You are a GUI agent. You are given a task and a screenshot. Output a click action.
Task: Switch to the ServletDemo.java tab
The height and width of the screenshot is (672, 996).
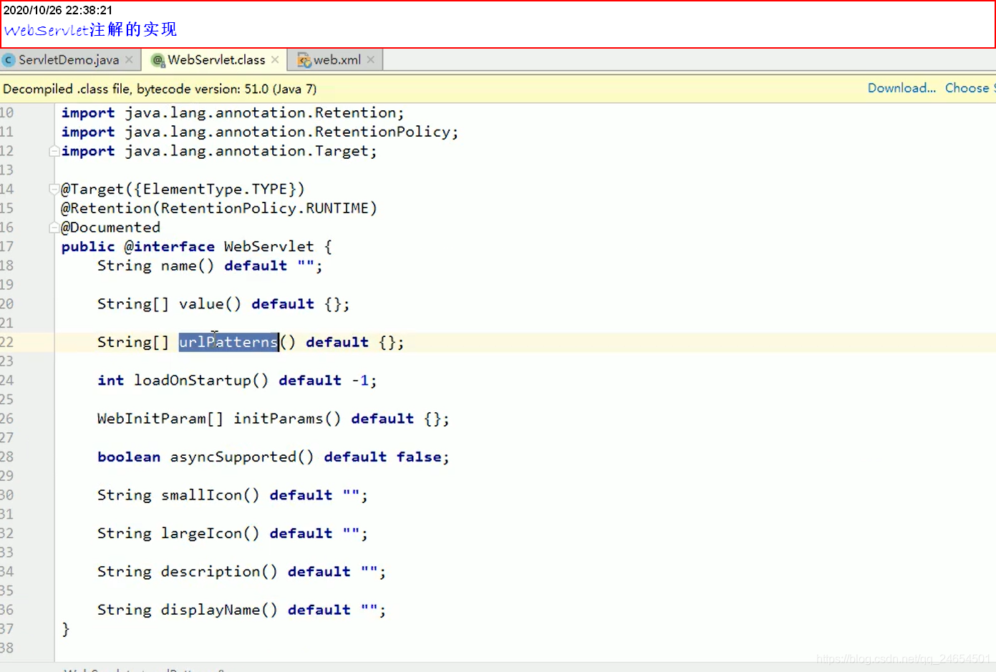69,60
